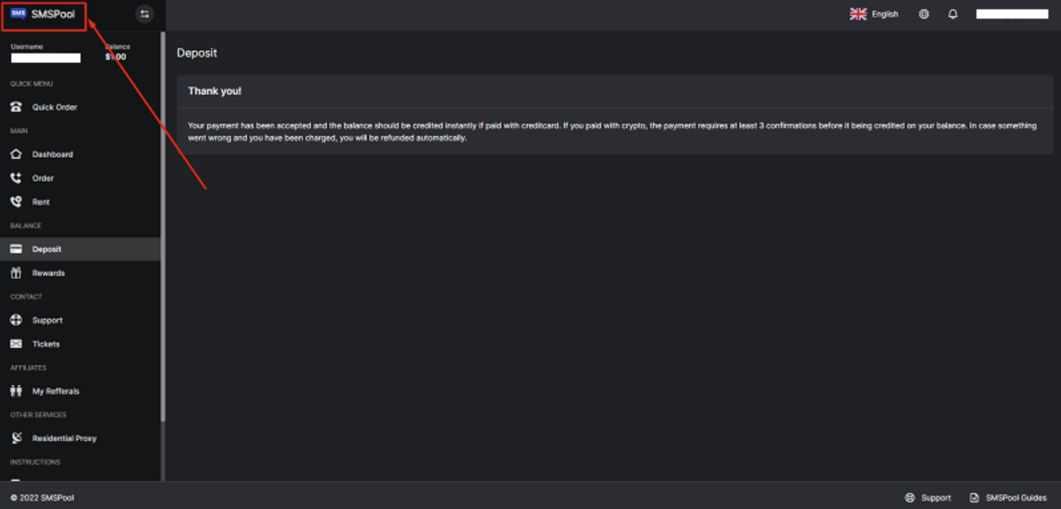Click the Rewards gift icon

pyautogui.click(x=16, y=273)
